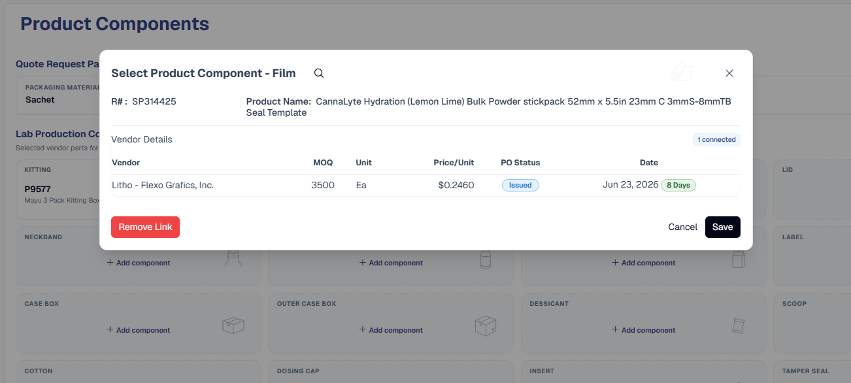Click the Vendor Details heading

coord(142,139)
